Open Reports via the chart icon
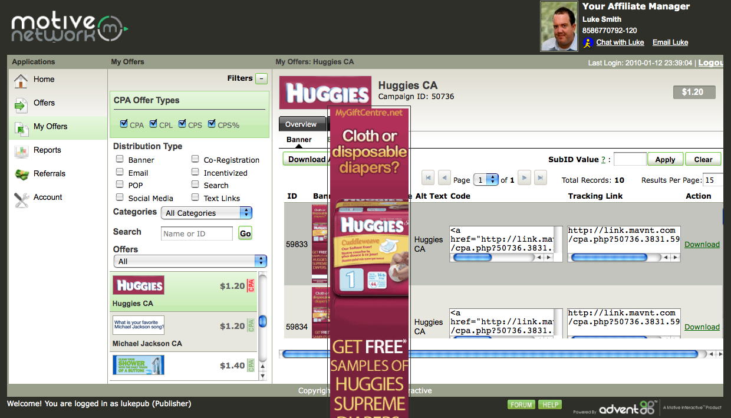This screenshot has width=731, height=418. pyautogui.click(x=21, y=151)
